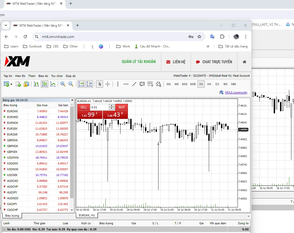Viewport: 294px width, 233px height.
Task: Open the Work bookmarks folder
Action: pyautogui.click(x=123, y=46)
